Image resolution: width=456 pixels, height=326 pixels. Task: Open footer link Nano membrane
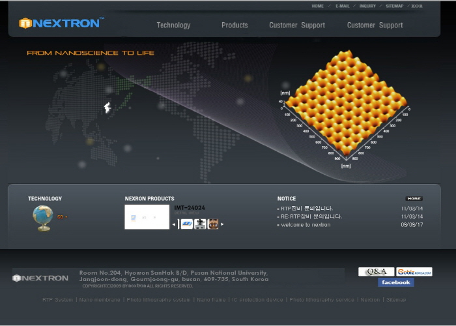point(100,300)
